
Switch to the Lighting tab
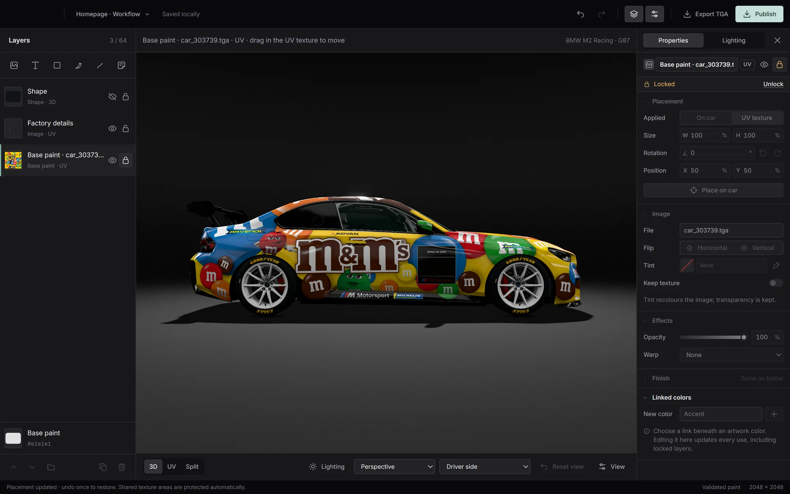tap(734, 40)
